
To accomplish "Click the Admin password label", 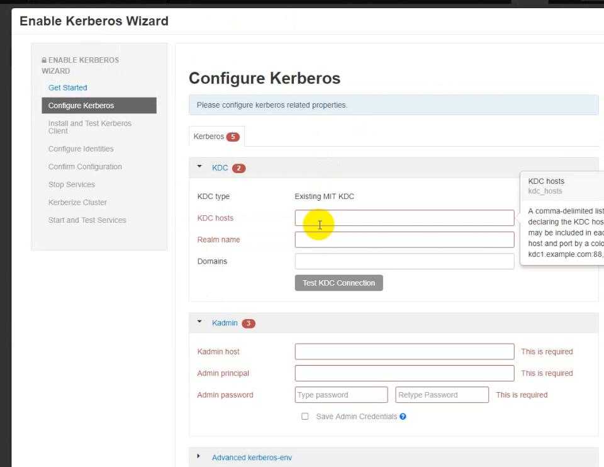I will coord(225,395).
